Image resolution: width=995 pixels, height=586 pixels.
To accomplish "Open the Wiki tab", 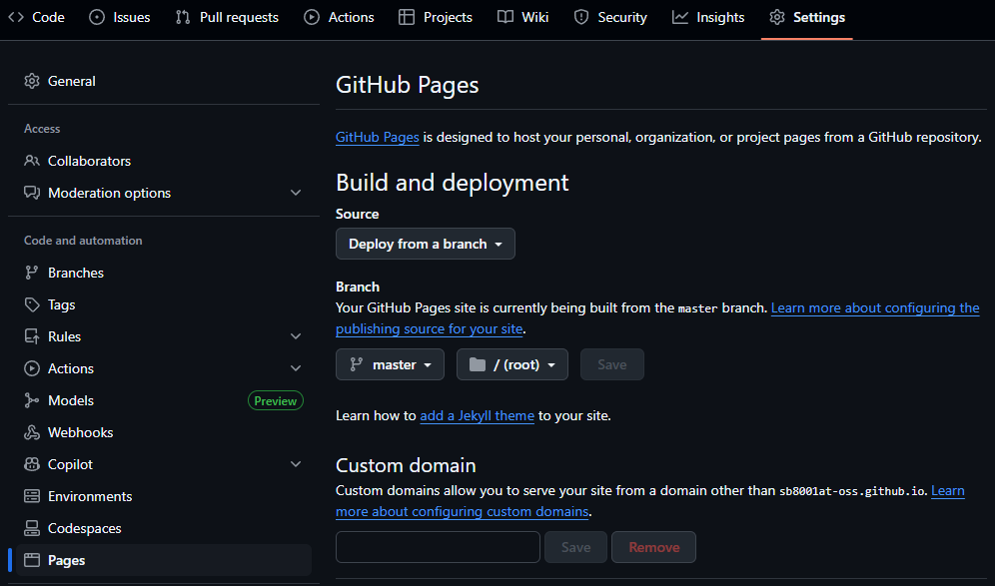I will click(522, 17).
